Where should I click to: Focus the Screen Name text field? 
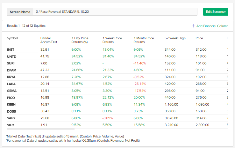tap(115, 12)
